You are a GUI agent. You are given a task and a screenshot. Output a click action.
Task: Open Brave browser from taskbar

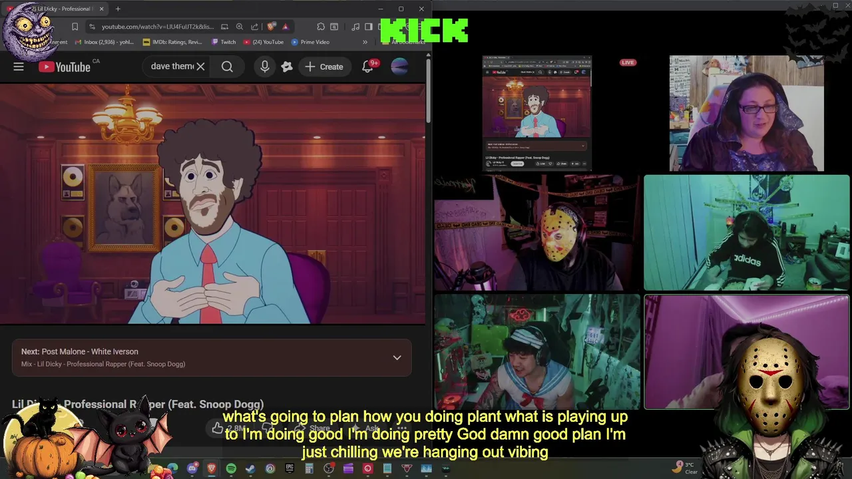tap(212, 468)
